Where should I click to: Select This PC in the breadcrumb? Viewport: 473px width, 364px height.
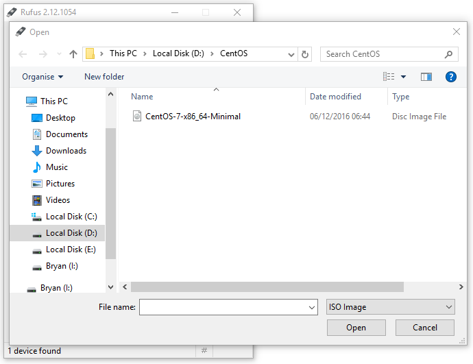(x=123, y=53)
